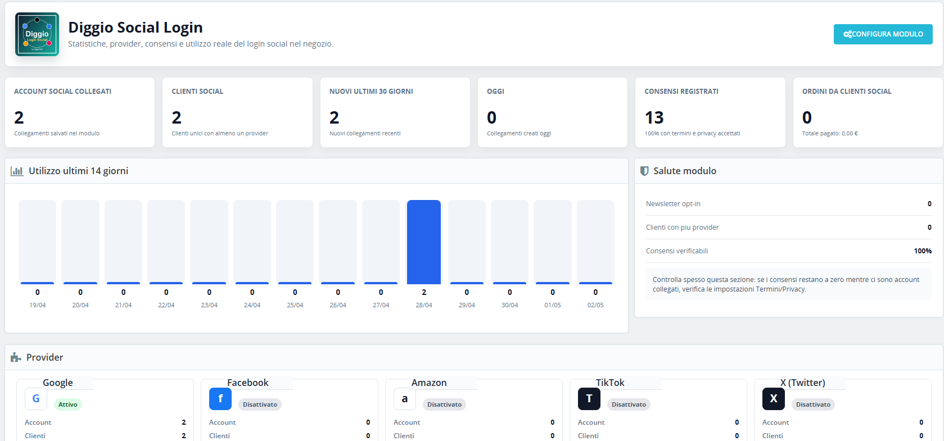Click the Account row in Google card
This screenshot has height=441, width=944.
tap(105, 422)
